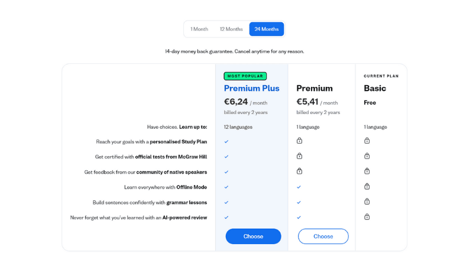Click Basic lock icon for personalised Study Plan
The height and width of the screenshot is (266, 473).
(x=367, y=141)
